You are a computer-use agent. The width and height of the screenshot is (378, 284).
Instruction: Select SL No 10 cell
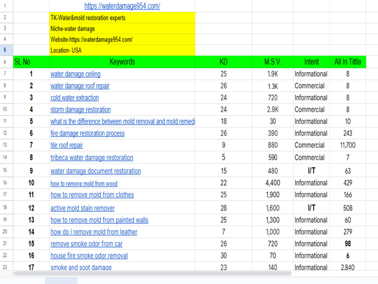(31, 183)
